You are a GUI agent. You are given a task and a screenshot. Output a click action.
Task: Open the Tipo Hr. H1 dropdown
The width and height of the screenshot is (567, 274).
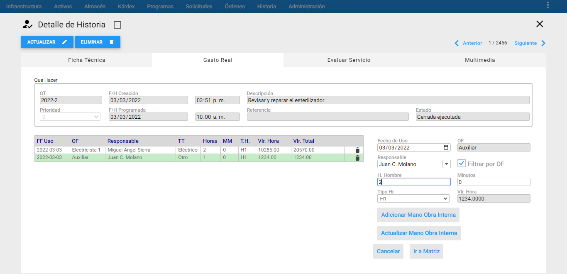[413, 198]
